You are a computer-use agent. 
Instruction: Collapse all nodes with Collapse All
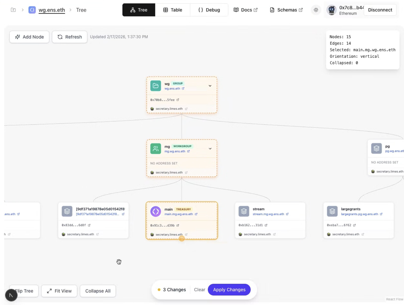click(x=98, y=291)
